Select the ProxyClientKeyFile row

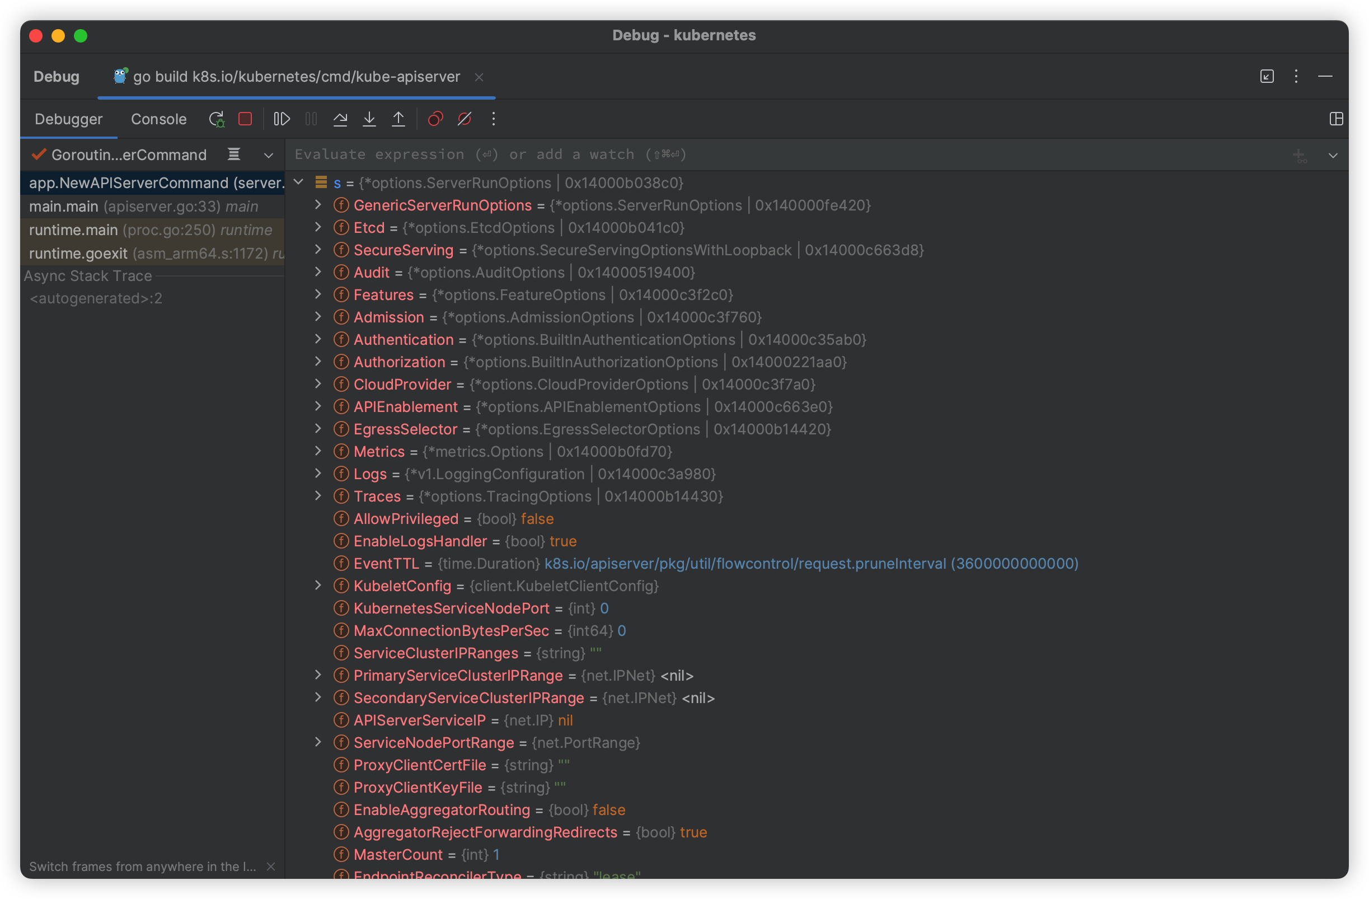tap(817, 788)
